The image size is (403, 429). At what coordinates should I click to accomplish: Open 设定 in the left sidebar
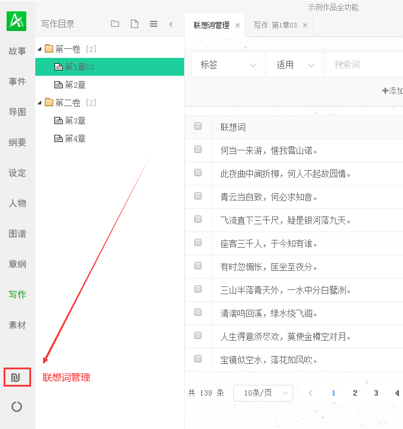[17, 172]
